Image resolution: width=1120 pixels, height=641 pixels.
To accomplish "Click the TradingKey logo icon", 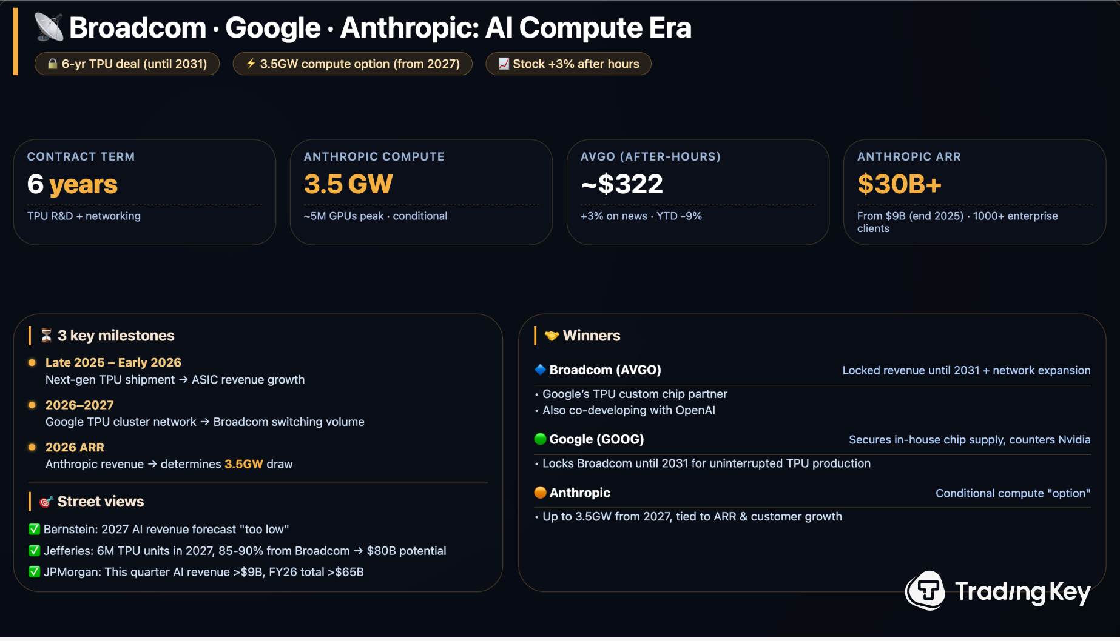I will pyautogui.click(x=926, y=590).
